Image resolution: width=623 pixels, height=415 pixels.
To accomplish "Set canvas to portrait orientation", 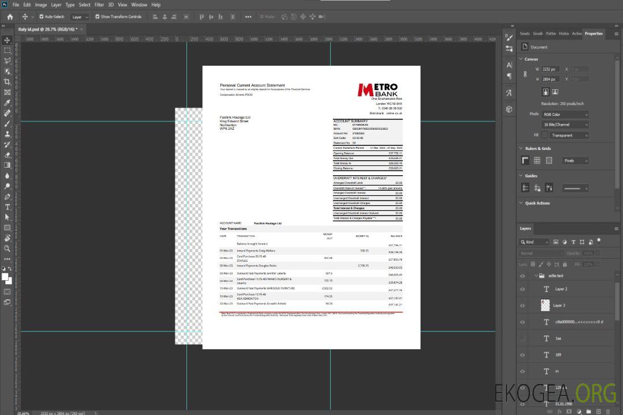I will (546, 92).
